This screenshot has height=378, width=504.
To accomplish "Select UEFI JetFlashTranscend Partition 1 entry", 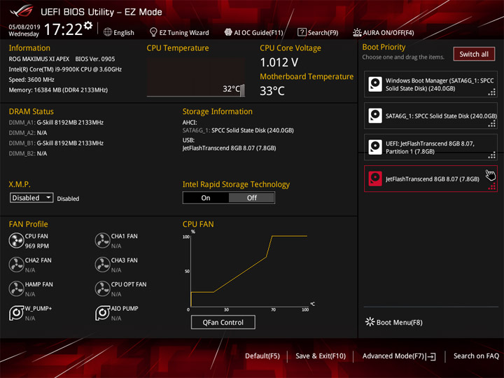I will tap(430, 147).
